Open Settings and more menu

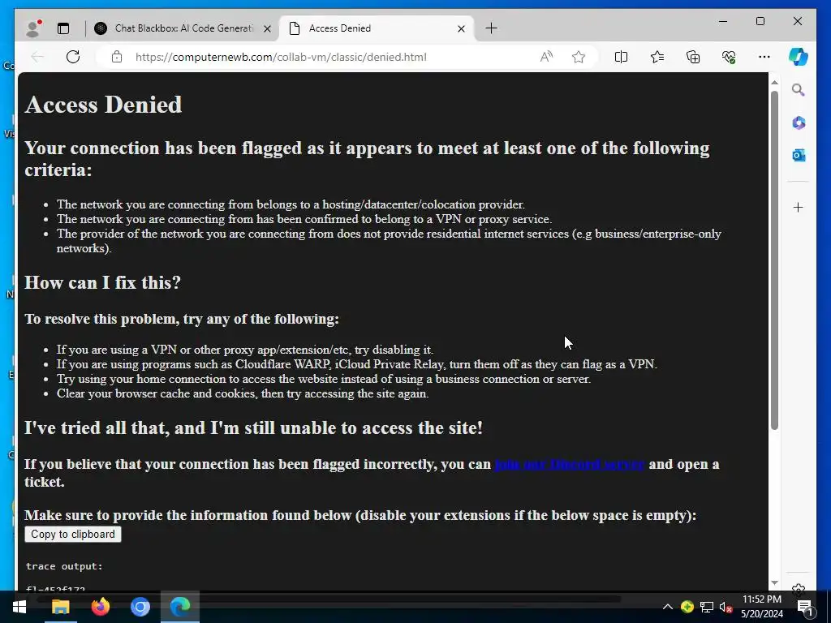(x=764, y=57)
